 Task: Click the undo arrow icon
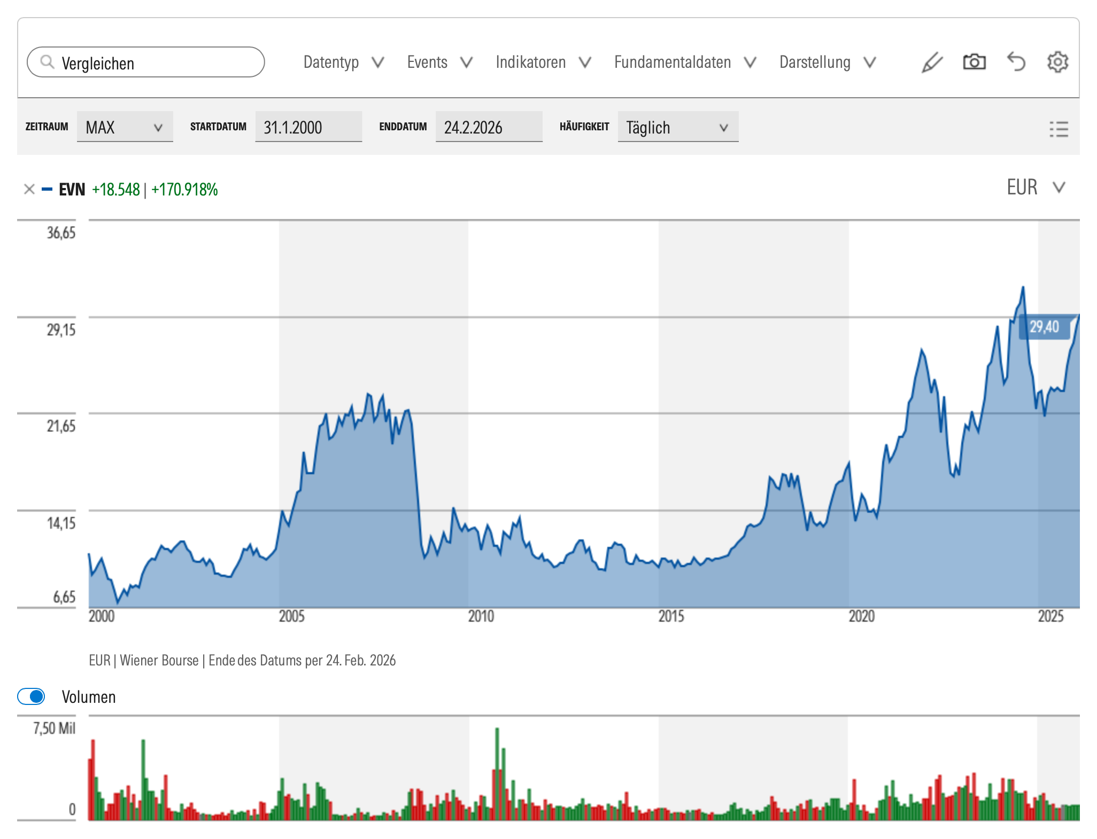1016,62
